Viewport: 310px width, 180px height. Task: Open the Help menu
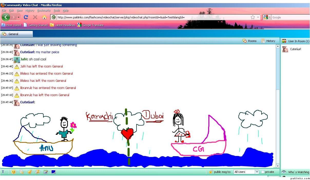65,10
